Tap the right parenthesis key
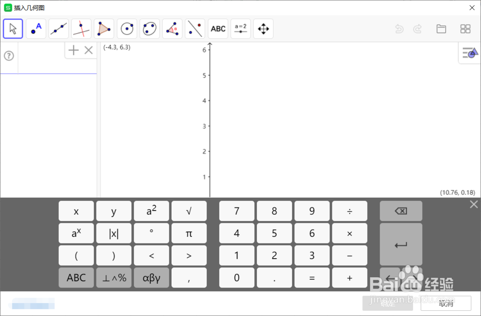The width and height of the screenshot is (481, 316). point(114,255)
